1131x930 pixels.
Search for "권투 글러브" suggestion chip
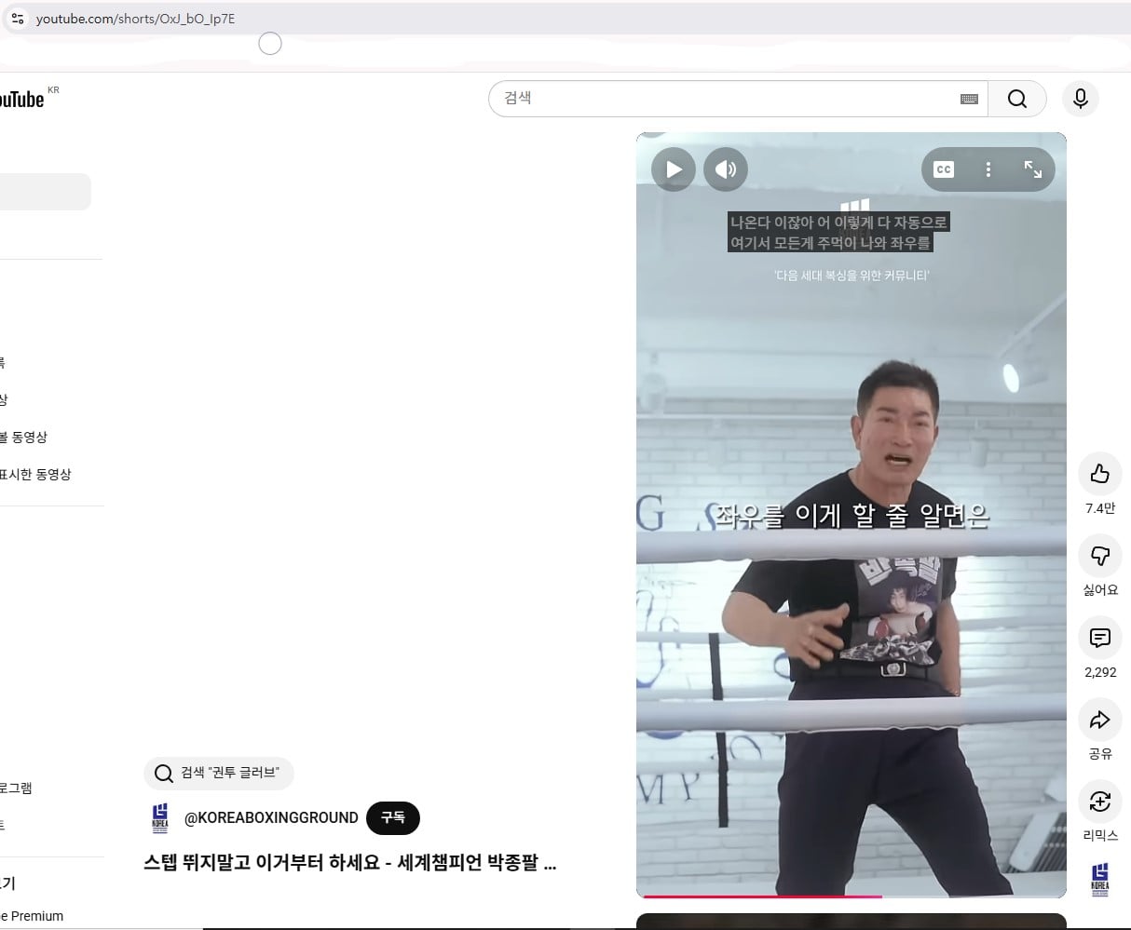pyautogui.click(x=219, y=773)
